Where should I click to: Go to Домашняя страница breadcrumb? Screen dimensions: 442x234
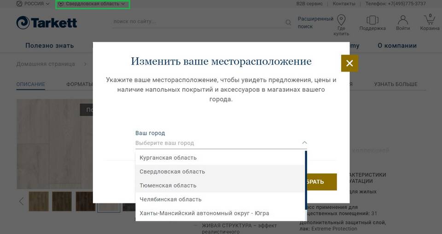[x=46, y=64]
